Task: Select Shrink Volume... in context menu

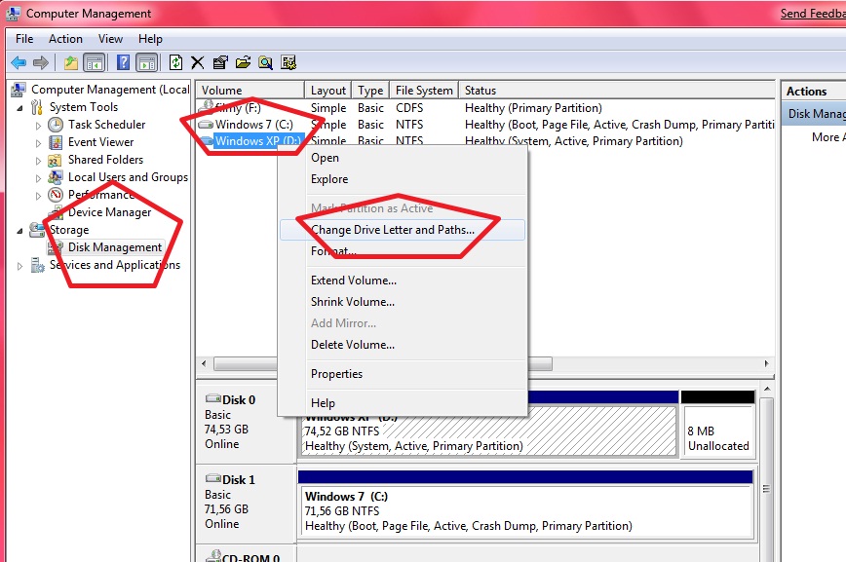Action: click(403, 302)
